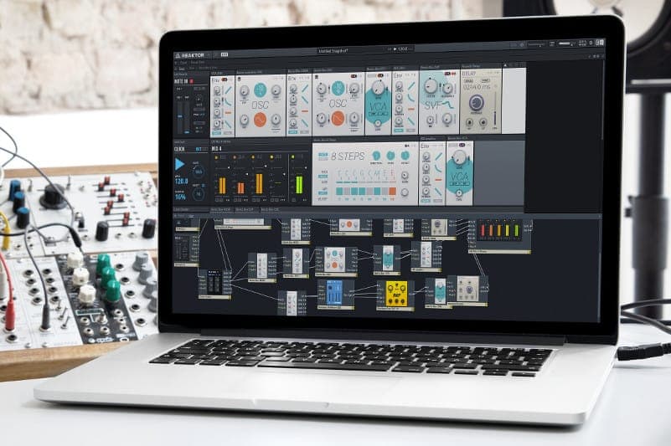Select the orange waveform button in the first OSC
This screenshot has width=671, height=446.
click(261, 120)
